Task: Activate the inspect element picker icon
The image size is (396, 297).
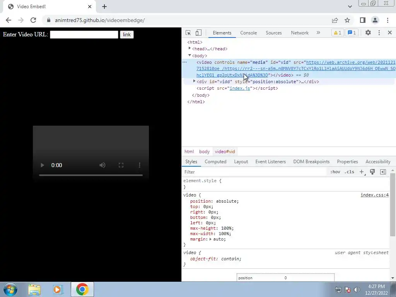Action: point(188,32)
